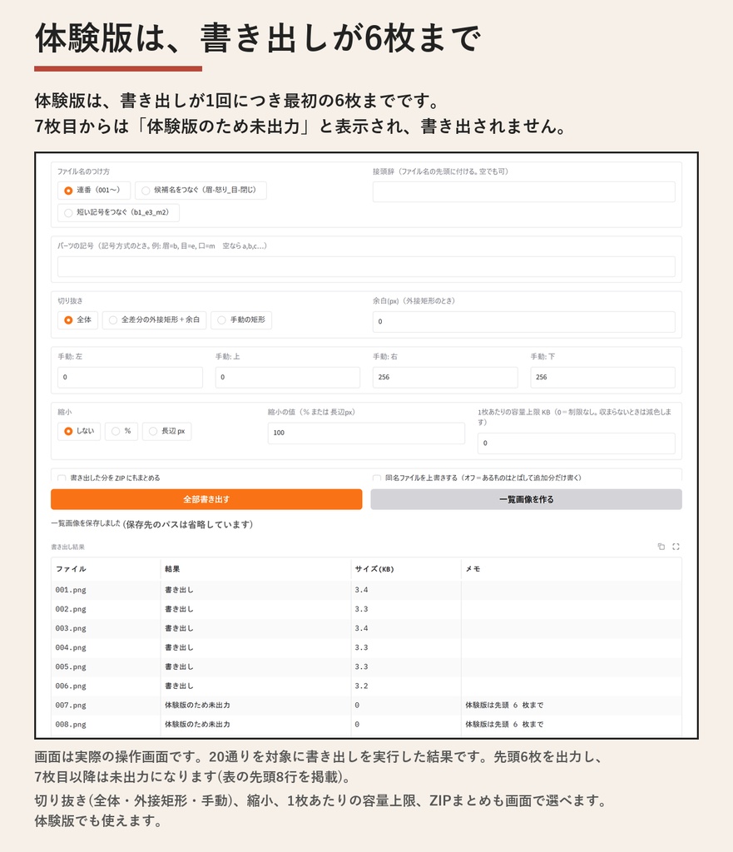Select the 005.png table cell
The height and width of the screenshot is (852, 733).
point(106,667)
